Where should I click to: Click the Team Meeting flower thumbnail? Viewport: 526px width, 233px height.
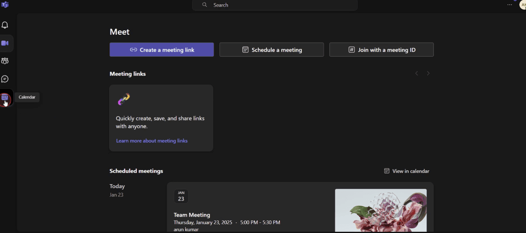381,210
